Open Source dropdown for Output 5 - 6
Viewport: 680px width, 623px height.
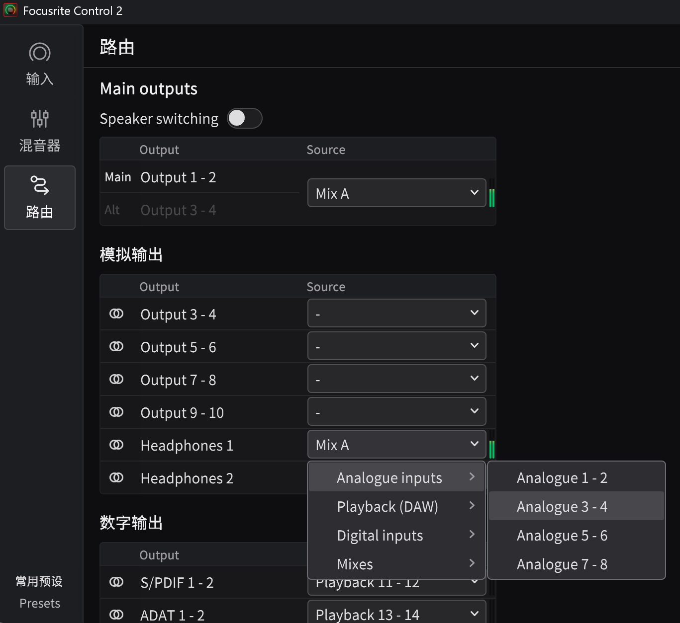pyautogui.click(x=396, y=346)
